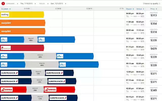Image resolution: width=162 pixels, height=101 pixels.
Task: Click second Air France logo on 03:10 pm flight
Action: pyautogui.click(x=58, y=98)
